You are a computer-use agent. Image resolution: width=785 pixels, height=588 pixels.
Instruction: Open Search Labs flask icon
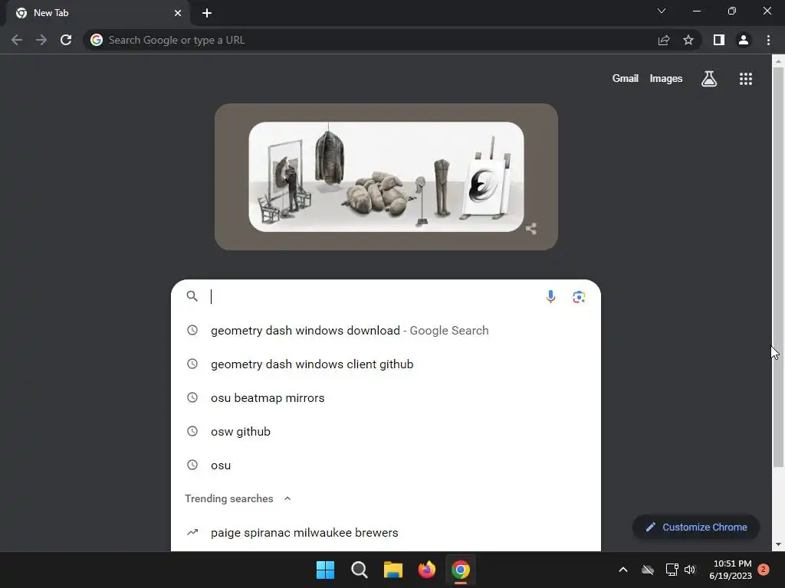[x=709, y=79]
